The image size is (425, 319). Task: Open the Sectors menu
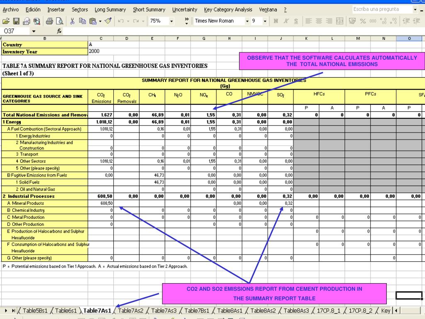click(80, 10)
